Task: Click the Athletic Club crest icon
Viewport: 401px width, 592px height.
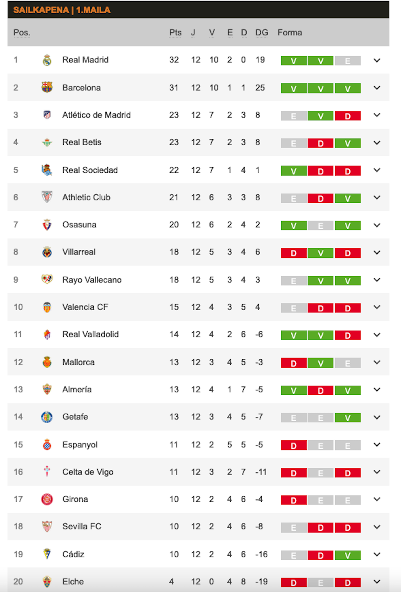Action: 47,197
